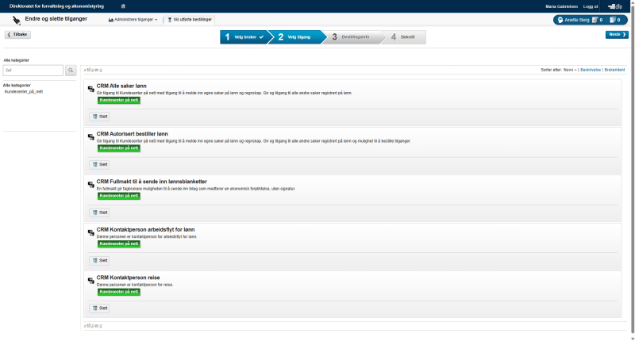This screenshot has height=341, width=635.
Task: Delete CRM Autorisert bestiller lønn with Slett
Action: tap(99, 165)
